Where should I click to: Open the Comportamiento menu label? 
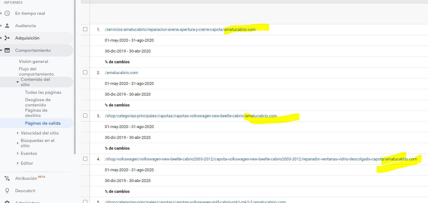tap(33, 50)
